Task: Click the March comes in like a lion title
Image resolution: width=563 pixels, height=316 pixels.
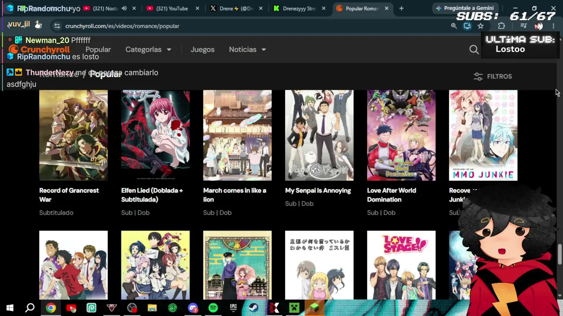Action: (x=234, y=195)
